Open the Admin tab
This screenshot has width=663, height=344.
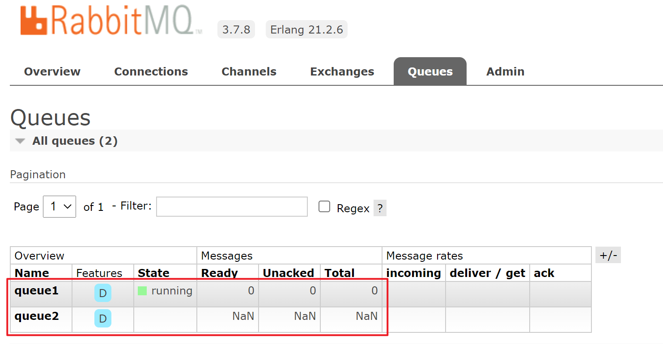pos(505,71)
